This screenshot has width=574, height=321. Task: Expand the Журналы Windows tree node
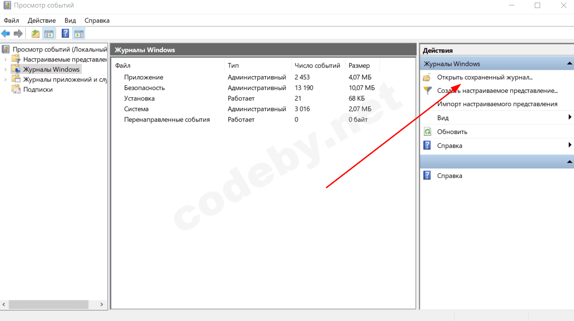[x=5, y=69]
